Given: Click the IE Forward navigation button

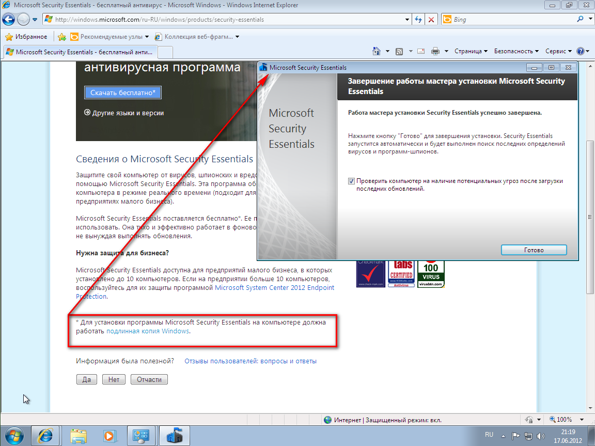Looking at the screenshot, I should click(x=23, y=19).
